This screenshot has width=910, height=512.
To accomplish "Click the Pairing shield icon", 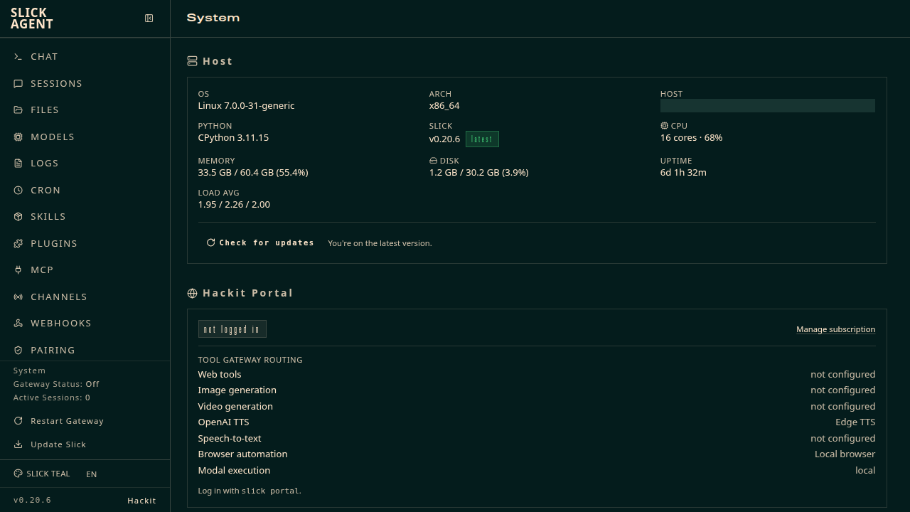I will pos(18,350).
